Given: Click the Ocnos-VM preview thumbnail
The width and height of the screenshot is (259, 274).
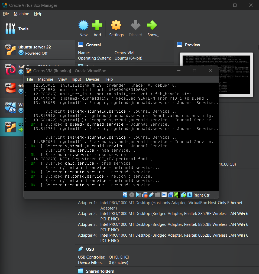Looking at the screenshot, I should (x=216, y=74).
